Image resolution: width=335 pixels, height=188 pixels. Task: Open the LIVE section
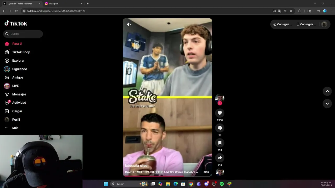pyautogui.click(x=12, y=86)
